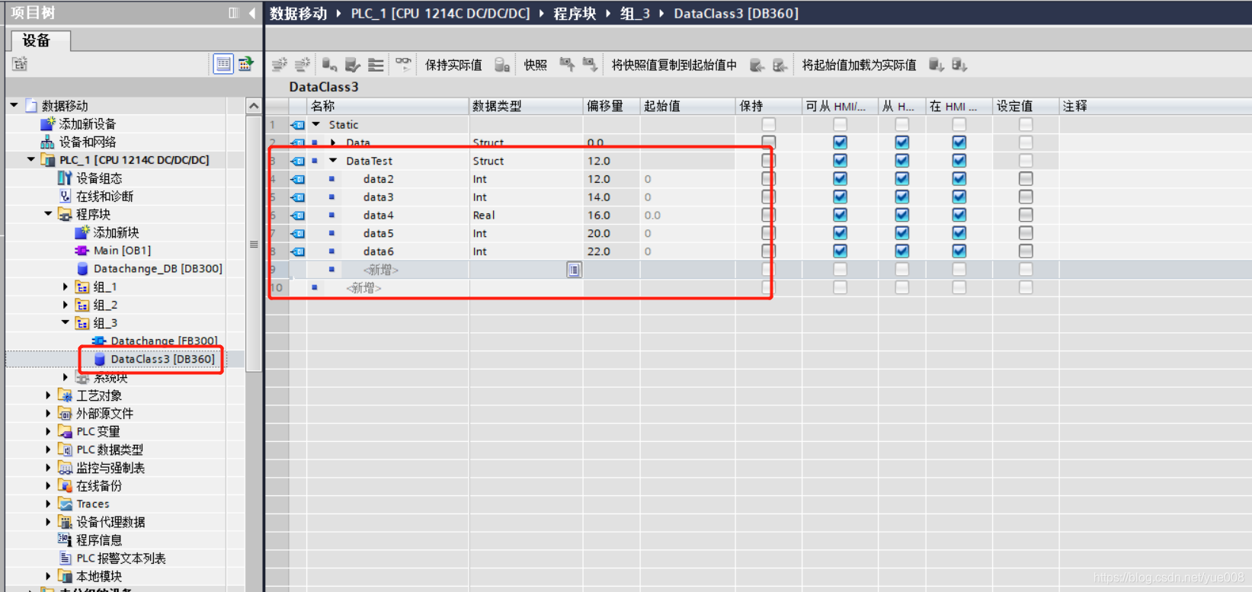Click the 在线和诊断 diagnostics icon
Viewport: 1252px width, 592px height.
[x=65, y=197]
